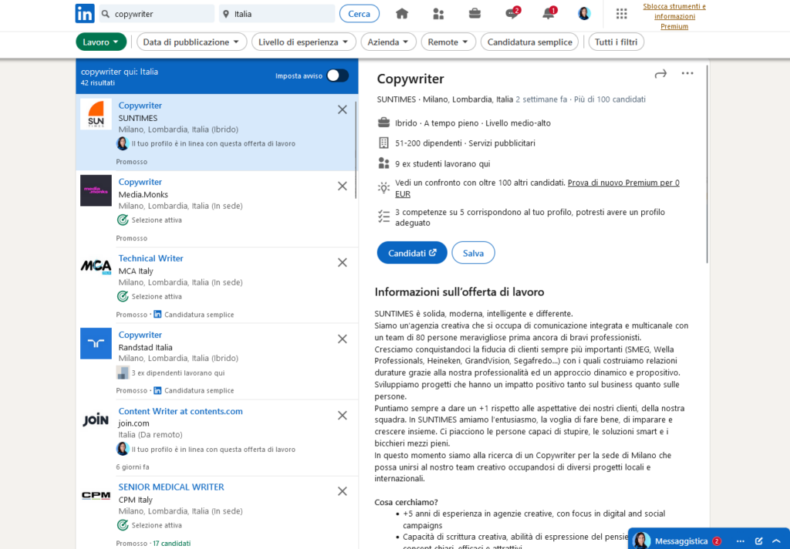
Task: Toggle the Imposta avviso switch
Action: point(338,76)
